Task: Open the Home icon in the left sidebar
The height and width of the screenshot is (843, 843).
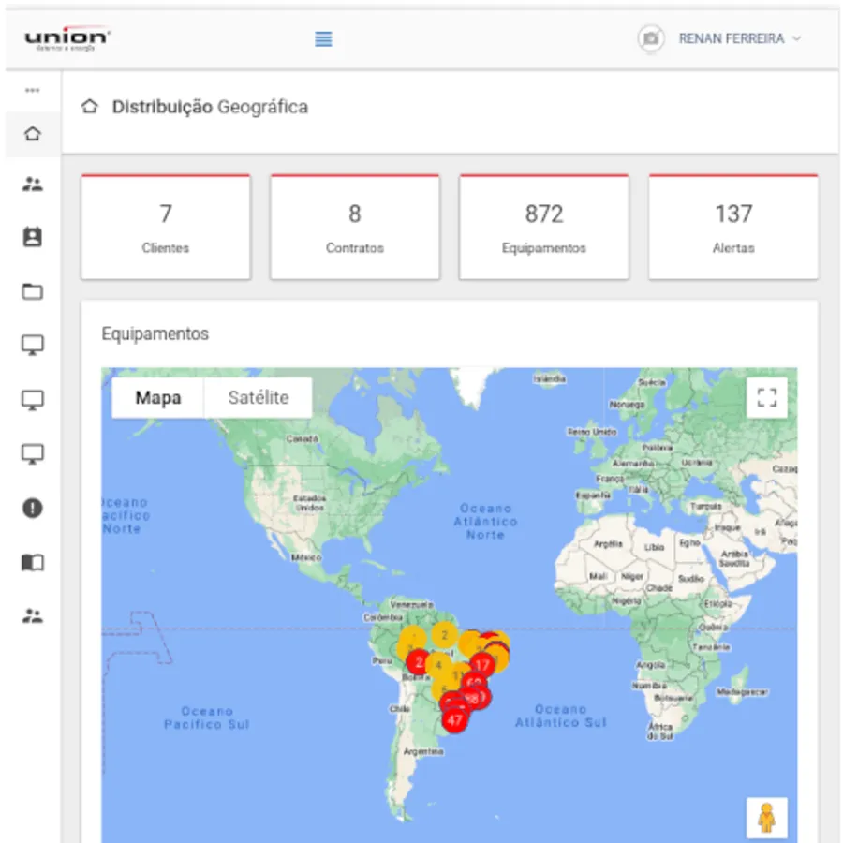Action: click(x=32, y=133)
